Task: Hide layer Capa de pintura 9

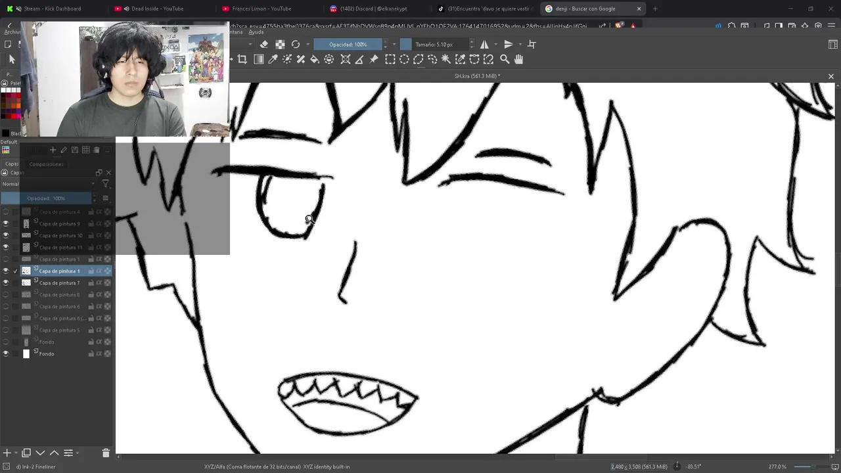Action: point(6,223)
